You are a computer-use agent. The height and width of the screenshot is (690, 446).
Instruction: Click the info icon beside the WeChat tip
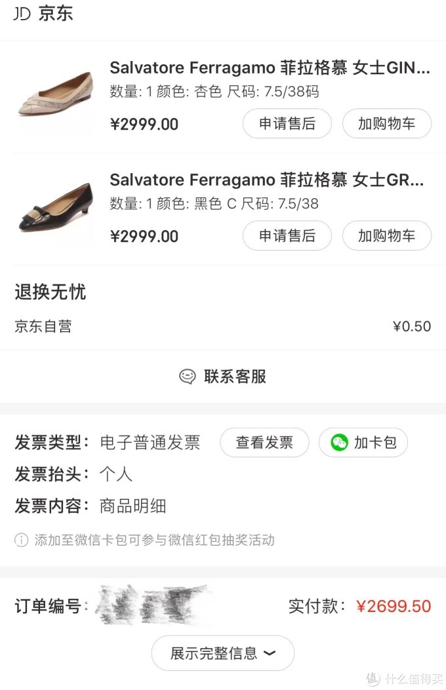pyautogui.click(x=22, y=540)
